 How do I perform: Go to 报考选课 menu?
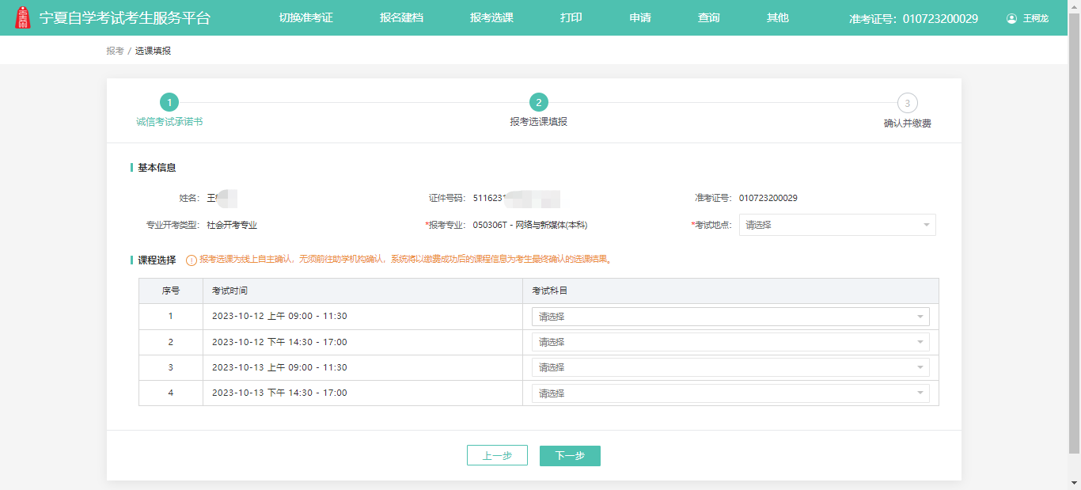point(491,17)
